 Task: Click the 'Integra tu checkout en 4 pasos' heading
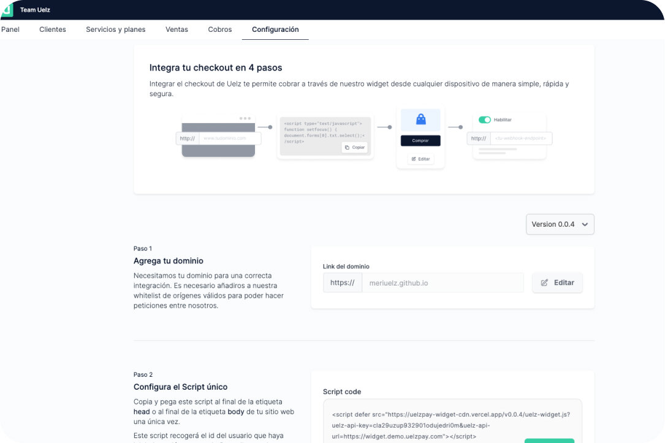click(x=216, y=68)
